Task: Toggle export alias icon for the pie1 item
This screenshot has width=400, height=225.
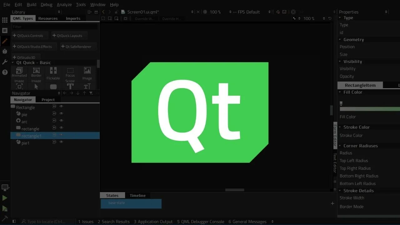Action: [x=54, y=142]
